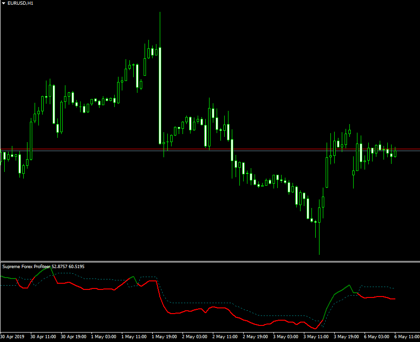Click the 30 Apr 2019 date label
The image size is (420, 342).
[x=12, y=337]
